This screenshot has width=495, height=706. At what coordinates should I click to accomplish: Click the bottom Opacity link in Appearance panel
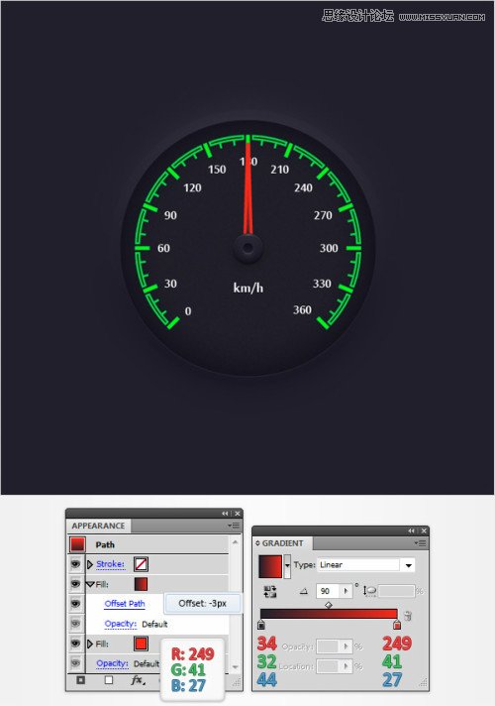pyautogui.click(x=113, y=663)
